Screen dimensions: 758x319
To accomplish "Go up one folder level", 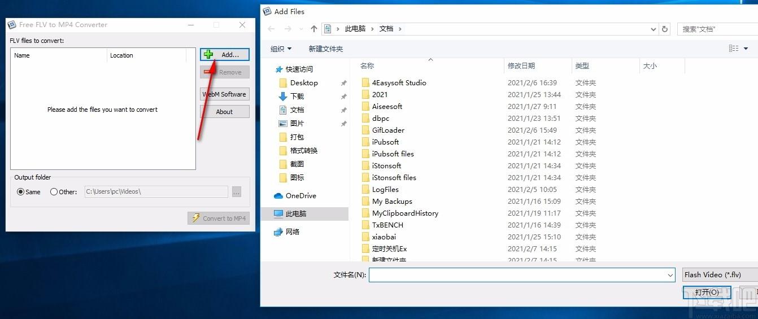I will (x=314, y=29).
